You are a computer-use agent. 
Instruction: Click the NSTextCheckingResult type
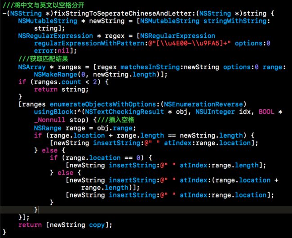coord(124,112)
